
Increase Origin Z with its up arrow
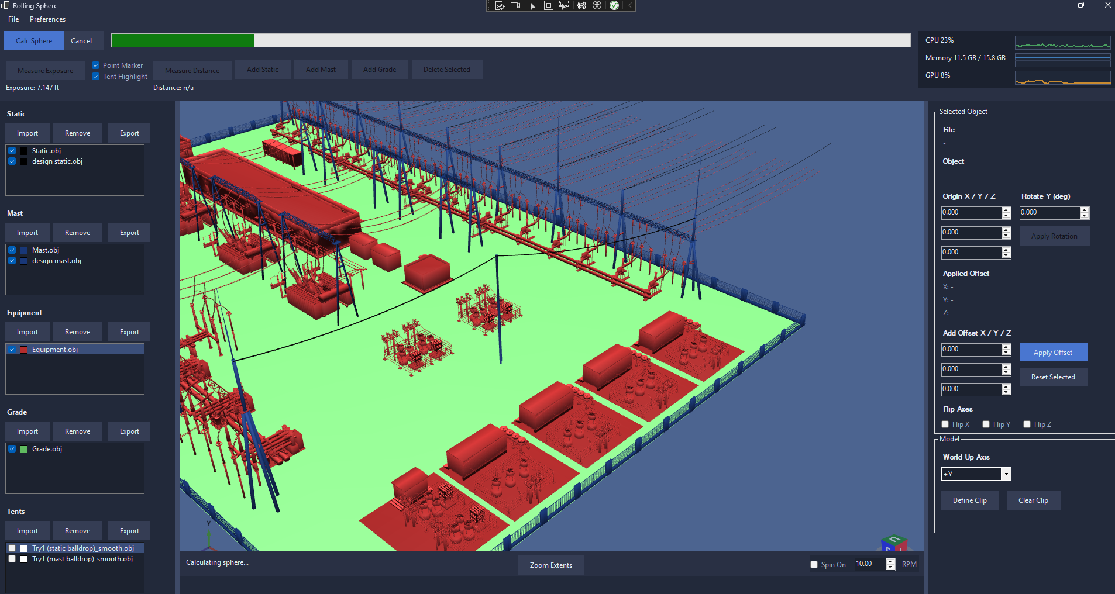pos(1006,250)
